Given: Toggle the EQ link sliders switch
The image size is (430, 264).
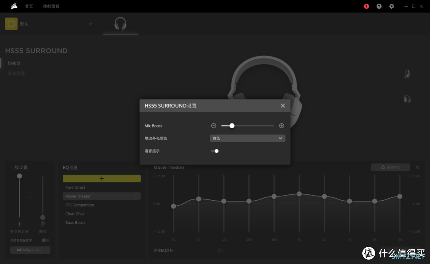Looking at the screenshot, I should (221, 250).
